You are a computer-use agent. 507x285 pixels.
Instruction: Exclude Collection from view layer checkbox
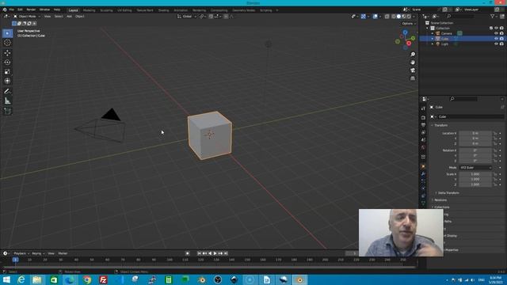point(491,28)
